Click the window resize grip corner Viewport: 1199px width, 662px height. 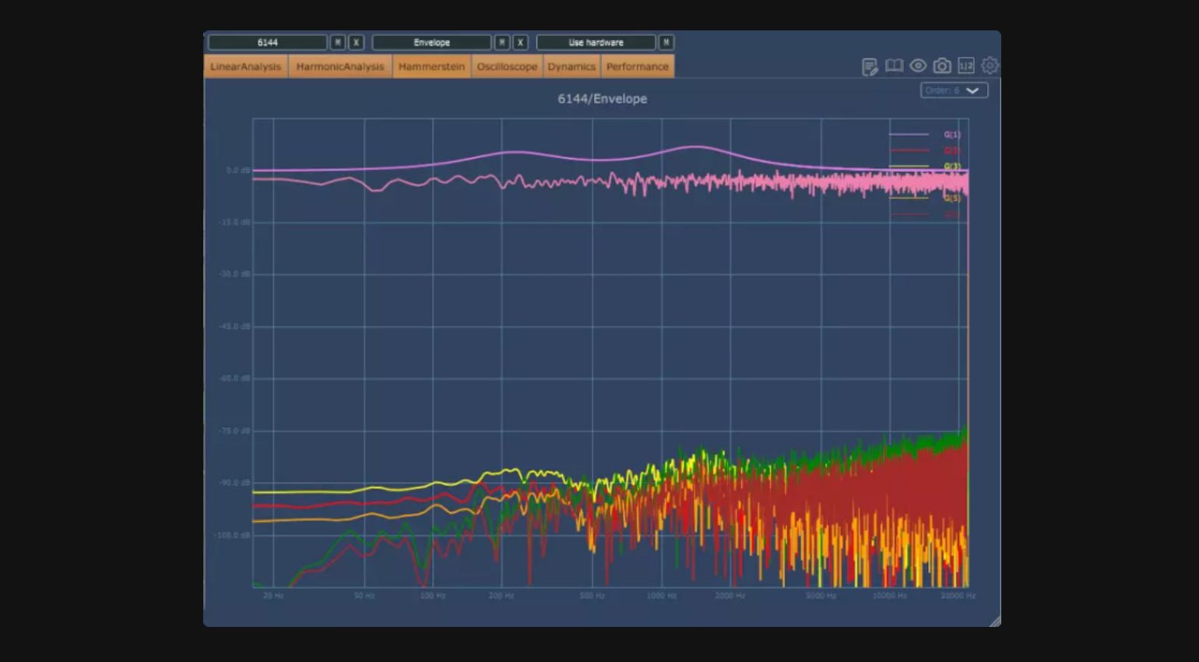pyautogui.click(x=994, y=621)
